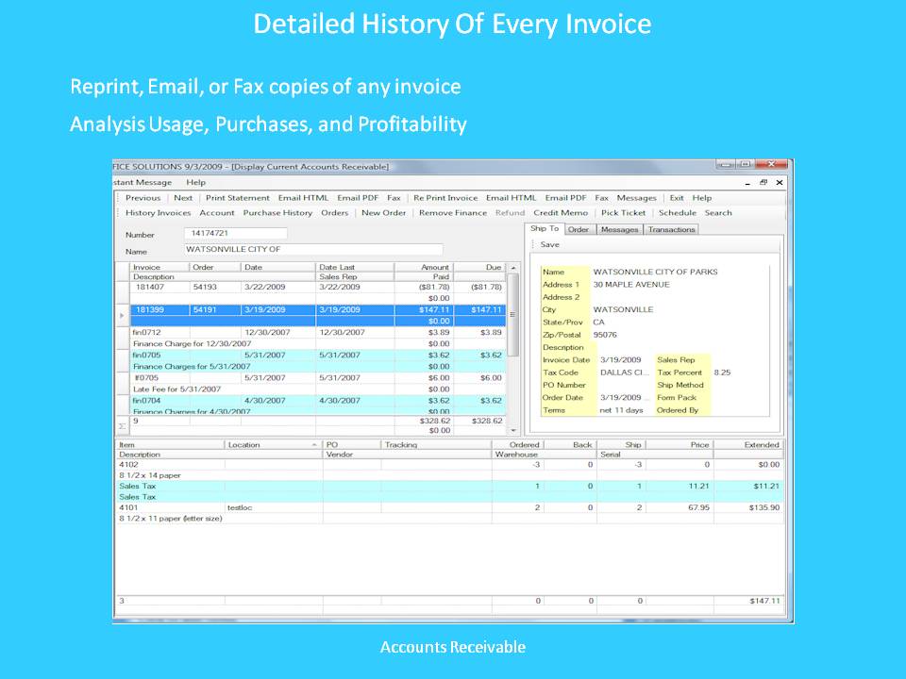Click invoice list scroll down arrow

click(x=513, y=430)
